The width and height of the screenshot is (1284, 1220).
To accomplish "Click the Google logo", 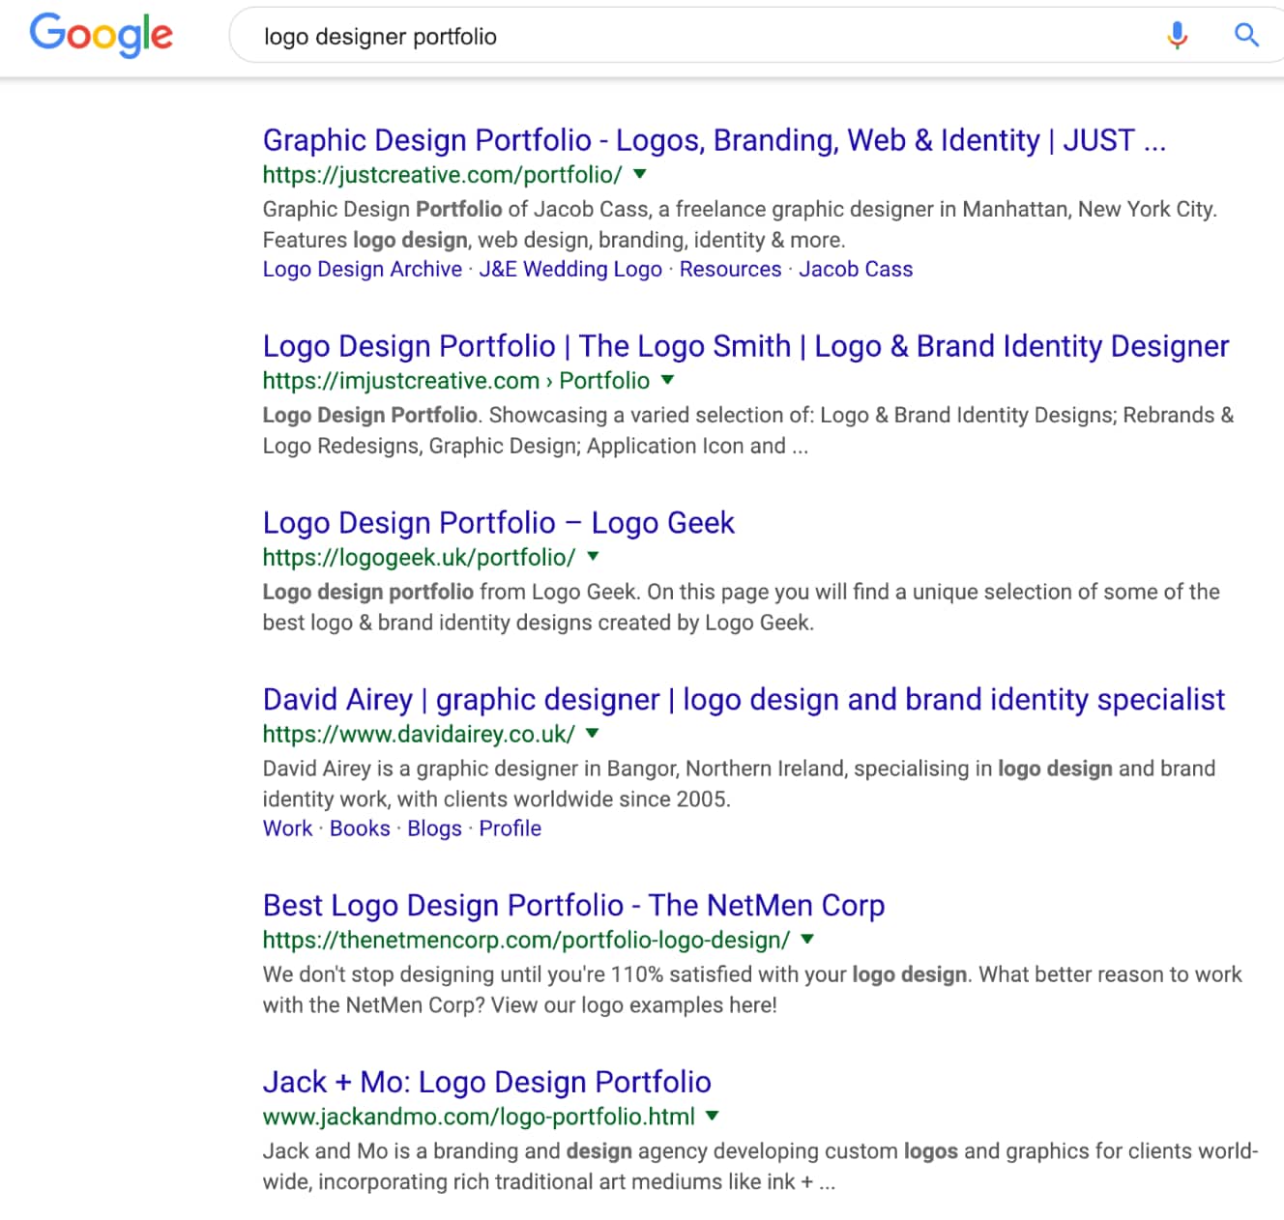I will coord(101,36).
